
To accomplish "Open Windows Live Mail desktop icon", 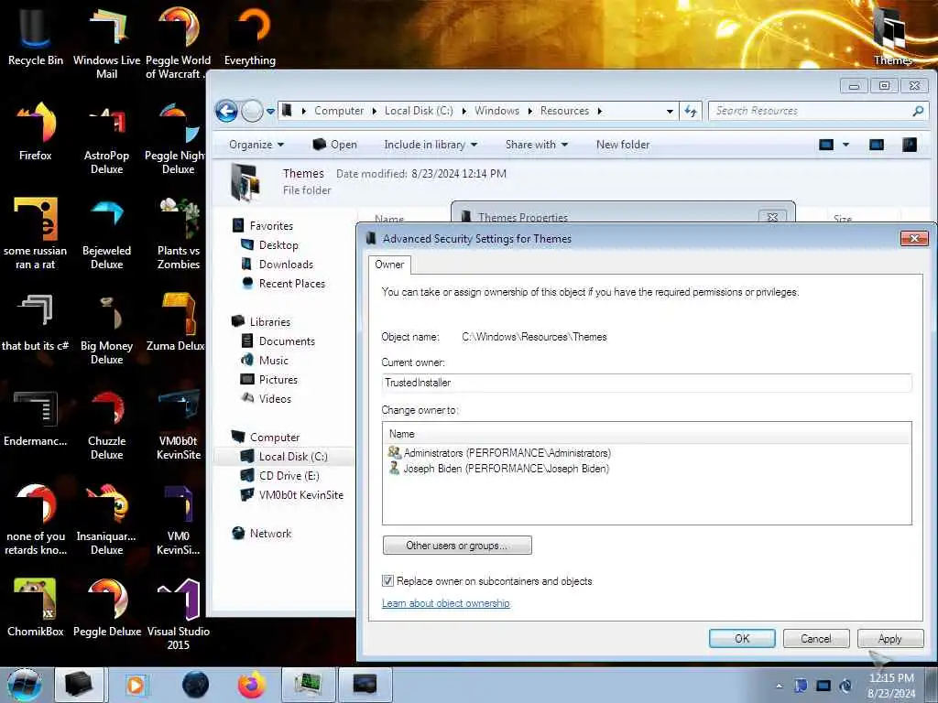I will click(106, 42).
